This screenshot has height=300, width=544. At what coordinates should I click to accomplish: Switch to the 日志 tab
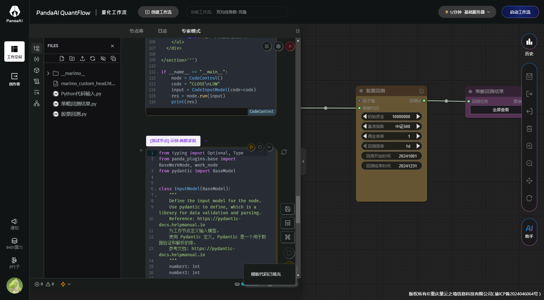click(163, 31)
